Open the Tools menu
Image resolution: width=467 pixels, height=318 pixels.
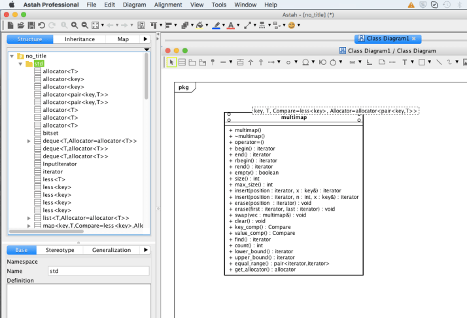(219, 5)
